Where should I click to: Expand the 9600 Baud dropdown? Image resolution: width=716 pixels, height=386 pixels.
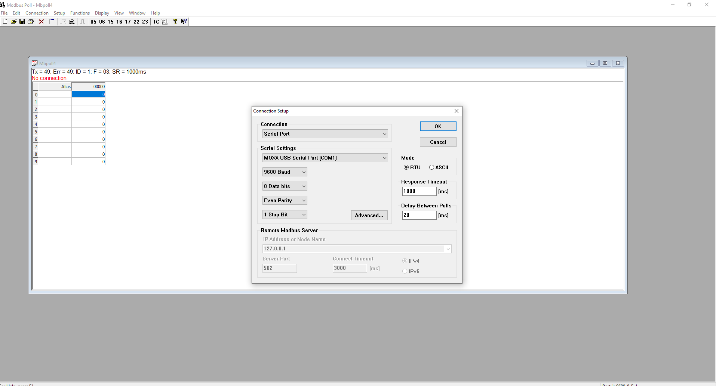[285, 172]
